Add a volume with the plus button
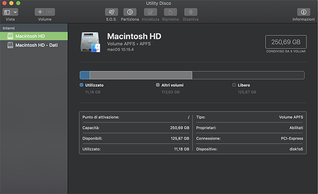318x194 pixels. click(40, 12)
